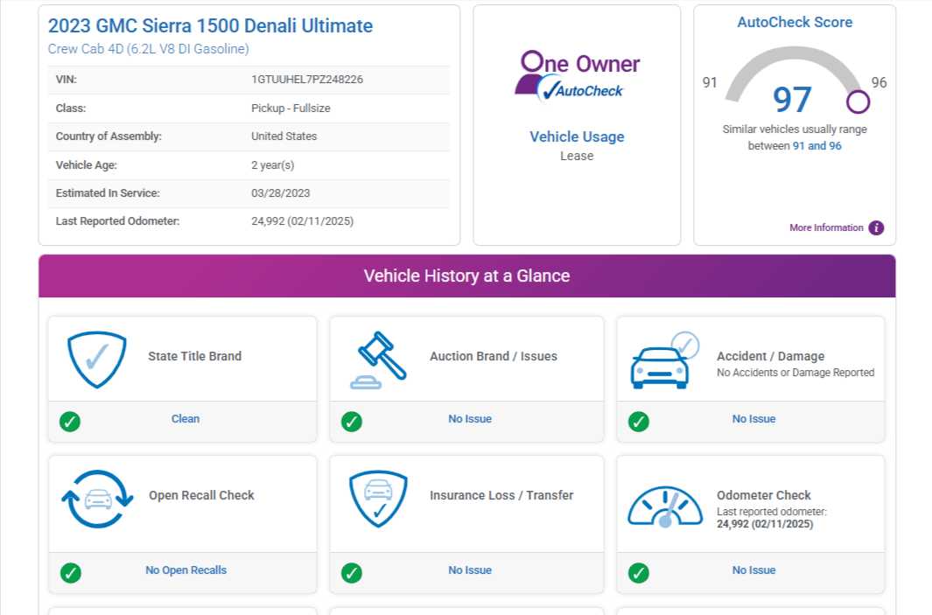932x615 pixels.
Task: Open the No Open Recalls link
Action: [186, 570]
